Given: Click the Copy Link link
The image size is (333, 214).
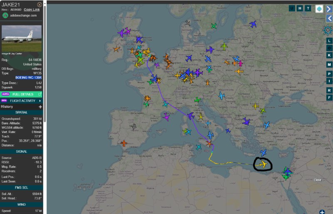Looking at the screenshot, I should (32, 10).
